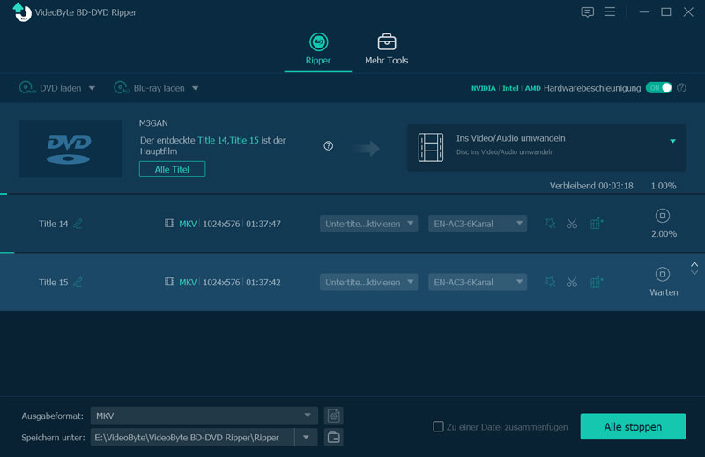Click the Alle Titel button
The image size is (705, 457).
click(x=172, y=169)
